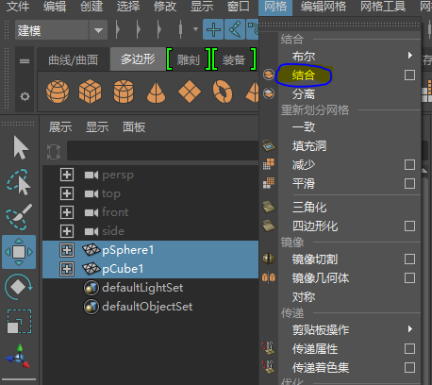Open options box for 四边形化

pos(409,226)
